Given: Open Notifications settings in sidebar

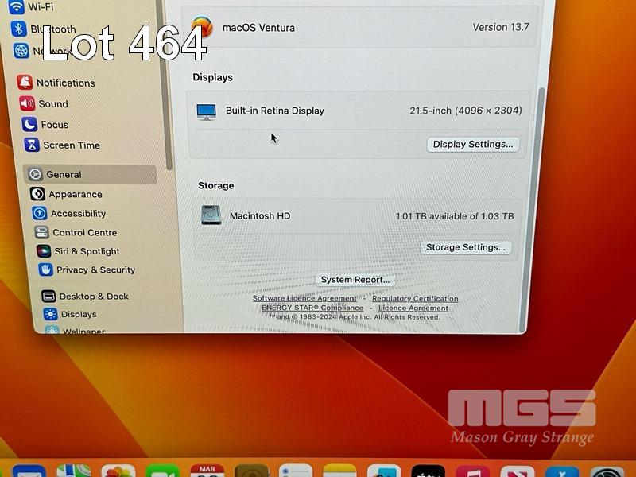Looking at the screenshot, I should coord(65,83).
